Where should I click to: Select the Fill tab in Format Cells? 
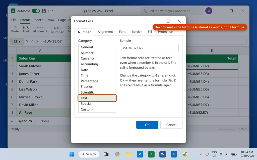coord(150,32)
